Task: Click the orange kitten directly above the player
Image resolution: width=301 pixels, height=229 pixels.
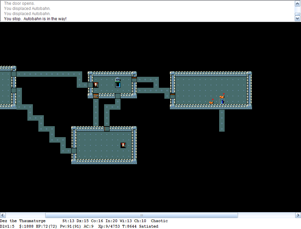Action: 222,96
